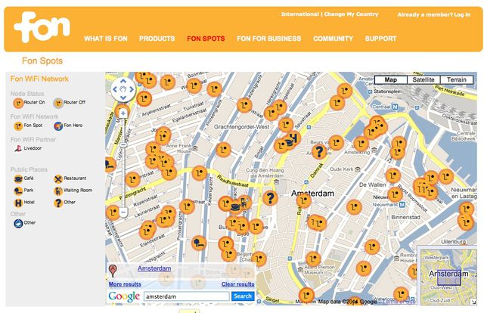Click the Hotel legend icon
Image resolution: width=484 pixels, height=313 pixels.
click(x=18, y=203)
